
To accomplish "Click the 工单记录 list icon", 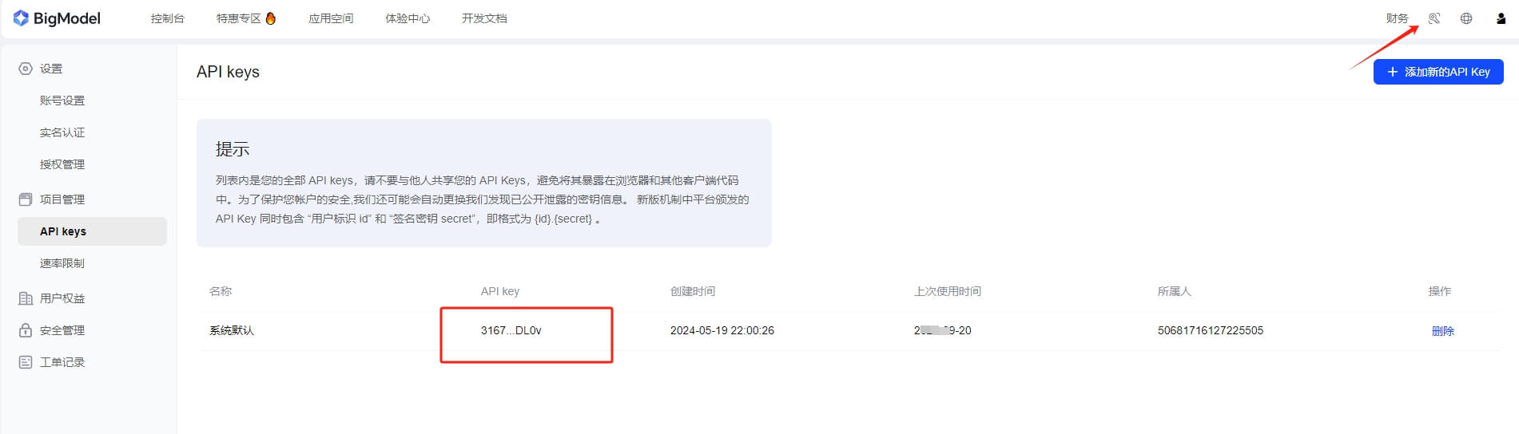I will pos(26,362).
